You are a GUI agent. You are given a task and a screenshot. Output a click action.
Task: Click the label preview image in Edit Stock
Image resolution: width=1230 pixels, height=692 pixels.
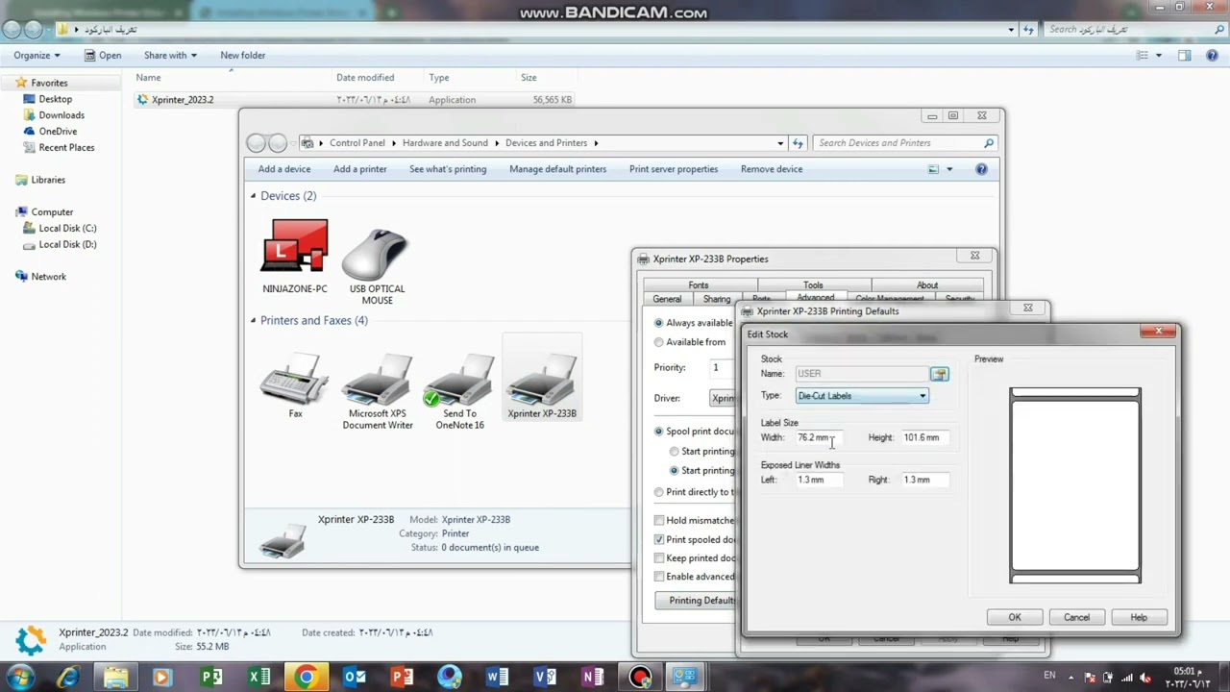[1074, 485]
